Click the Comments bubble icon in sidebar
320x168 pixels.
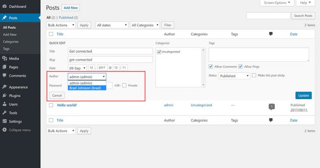[5, 75]
